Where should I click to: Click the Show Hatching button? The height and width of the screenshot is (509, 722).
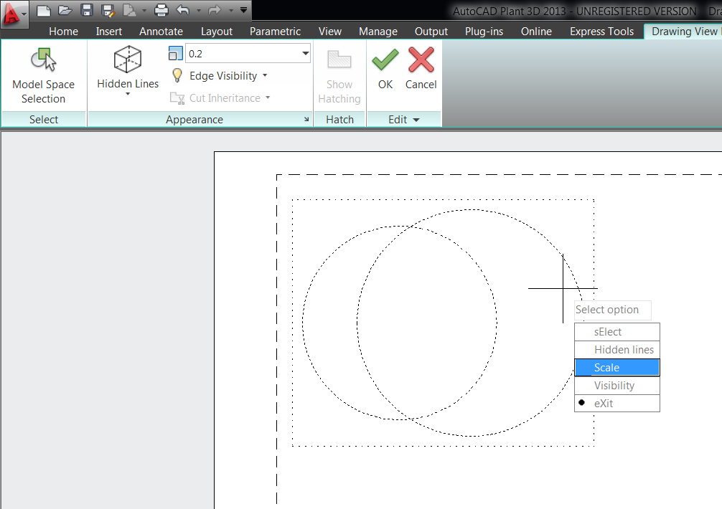(x=339, y=76)
